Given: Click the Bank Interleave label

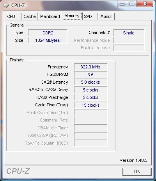Looking at the screenshot, I should (x=95, y=48).
